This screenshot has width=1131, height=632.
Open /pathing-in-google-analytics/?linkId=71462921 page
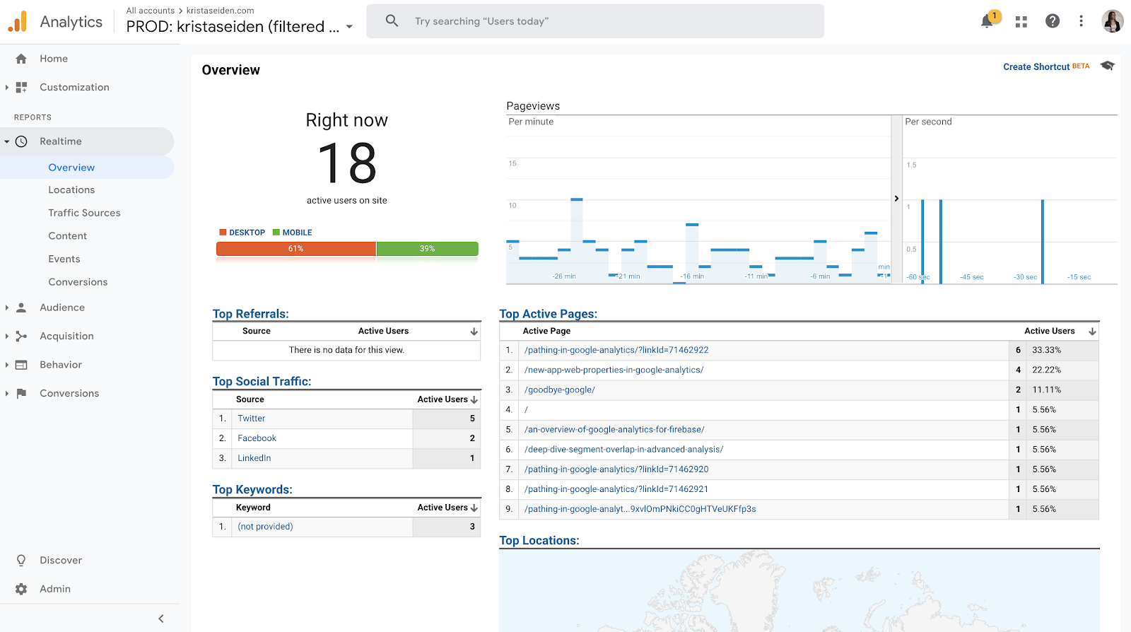616,489
